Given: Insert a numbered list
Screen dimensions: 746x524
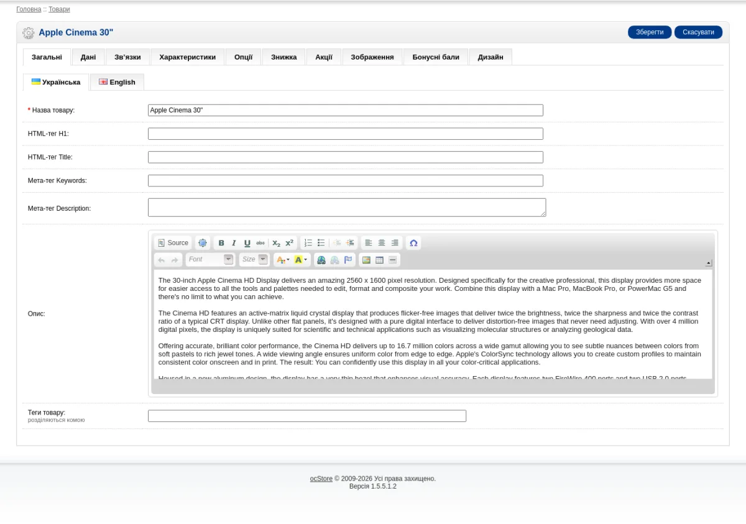Looking at the screenshot, I should click(308, 243).
